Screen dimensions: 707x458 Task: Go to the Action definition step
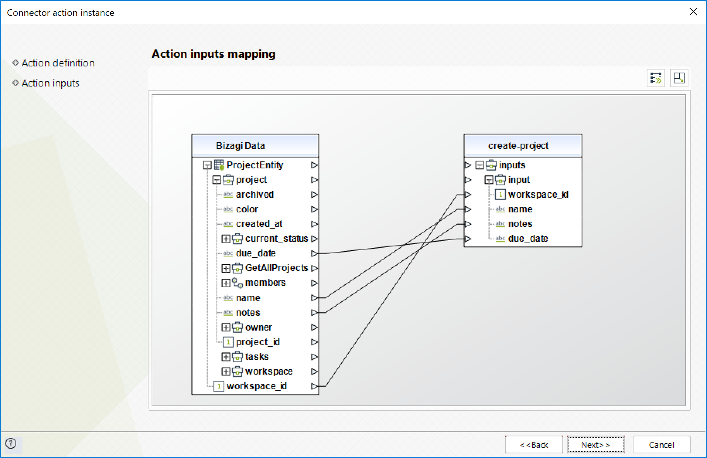(58, 63)
